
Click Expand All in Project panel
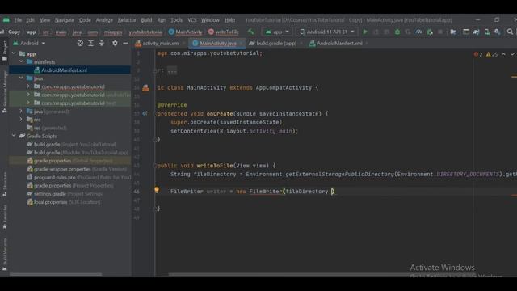pos(90,43)
